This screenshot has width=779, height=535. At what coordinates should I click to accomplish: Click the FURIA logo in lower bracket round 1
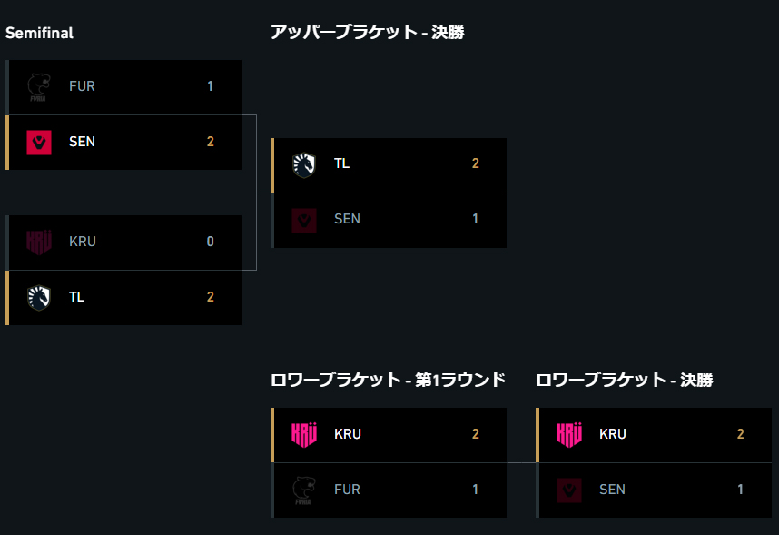point(304,490)
